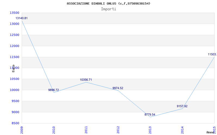Click the 11500 y-axis tick label
217x135 pixels.
click(14, 57)
